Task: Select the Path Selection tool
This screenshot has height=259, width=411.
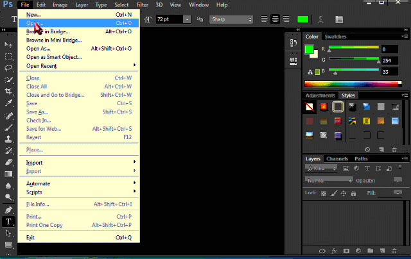Action: (8, 233)
